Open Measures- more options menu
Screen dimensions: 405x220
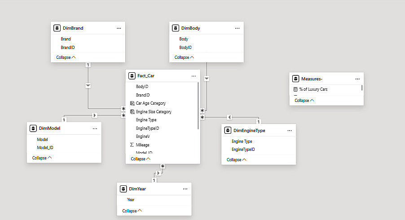coord(357,79)
